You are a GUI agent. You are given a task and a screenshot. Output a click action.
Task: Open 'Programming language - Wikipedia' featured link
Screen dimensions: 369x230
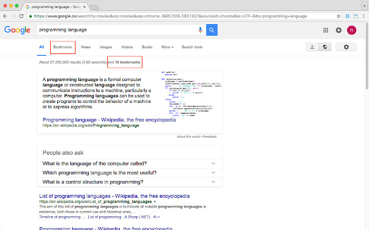point(109,120)
